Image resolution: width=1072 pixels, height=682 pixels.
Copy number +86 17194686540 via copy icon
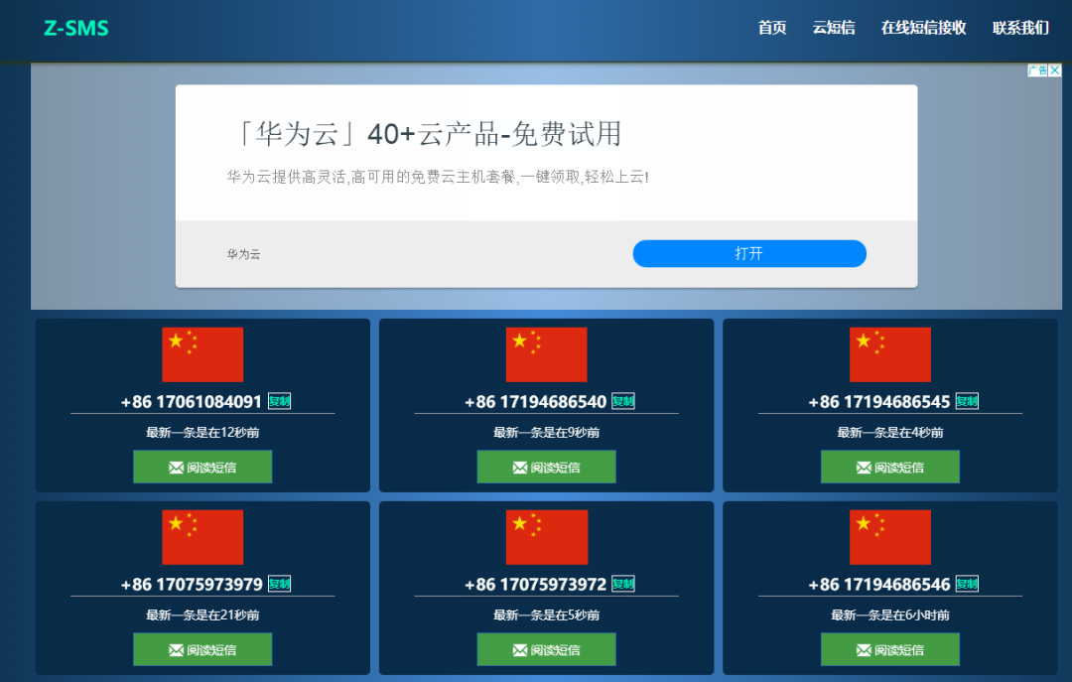(x=622, y=401)
